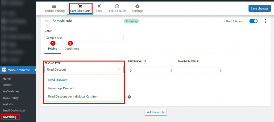Screen dimensions: 274x122
Task: Click the Running status badge
Action: coord(131,21)
